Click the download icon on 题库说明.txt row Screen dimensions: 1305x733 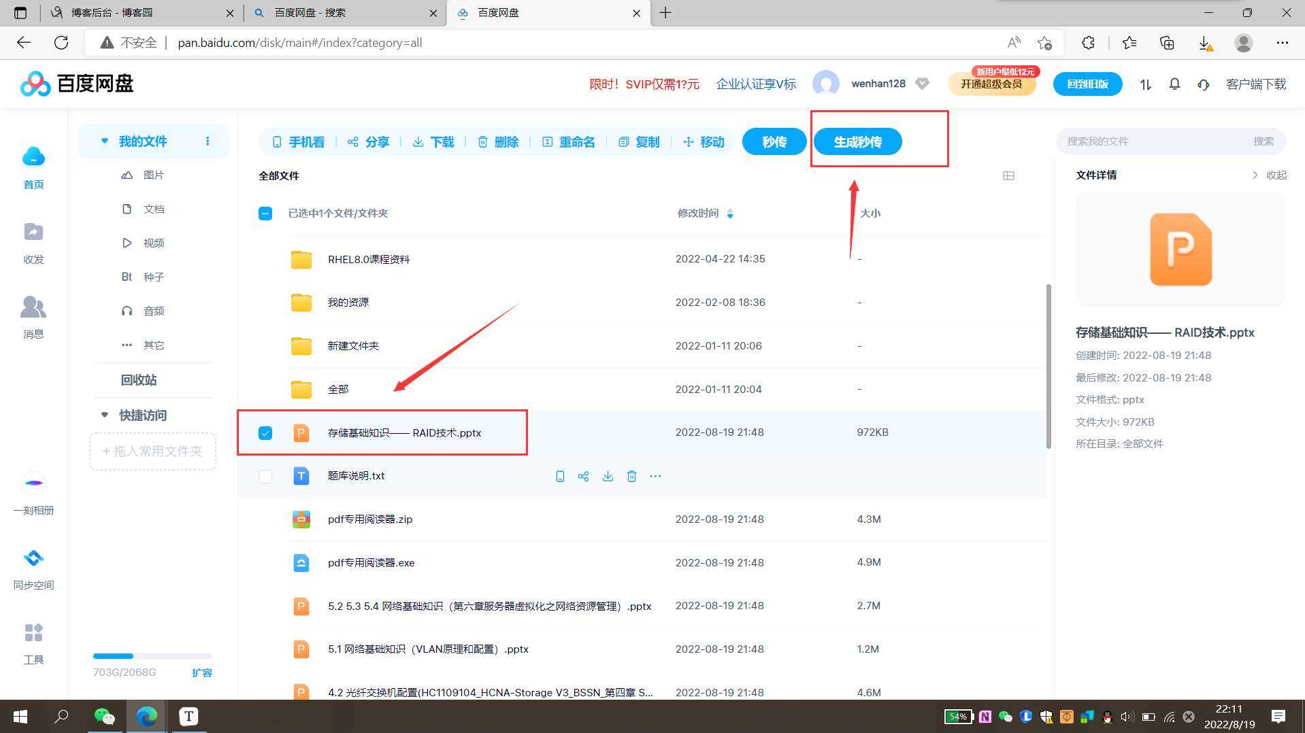[608, 476]
